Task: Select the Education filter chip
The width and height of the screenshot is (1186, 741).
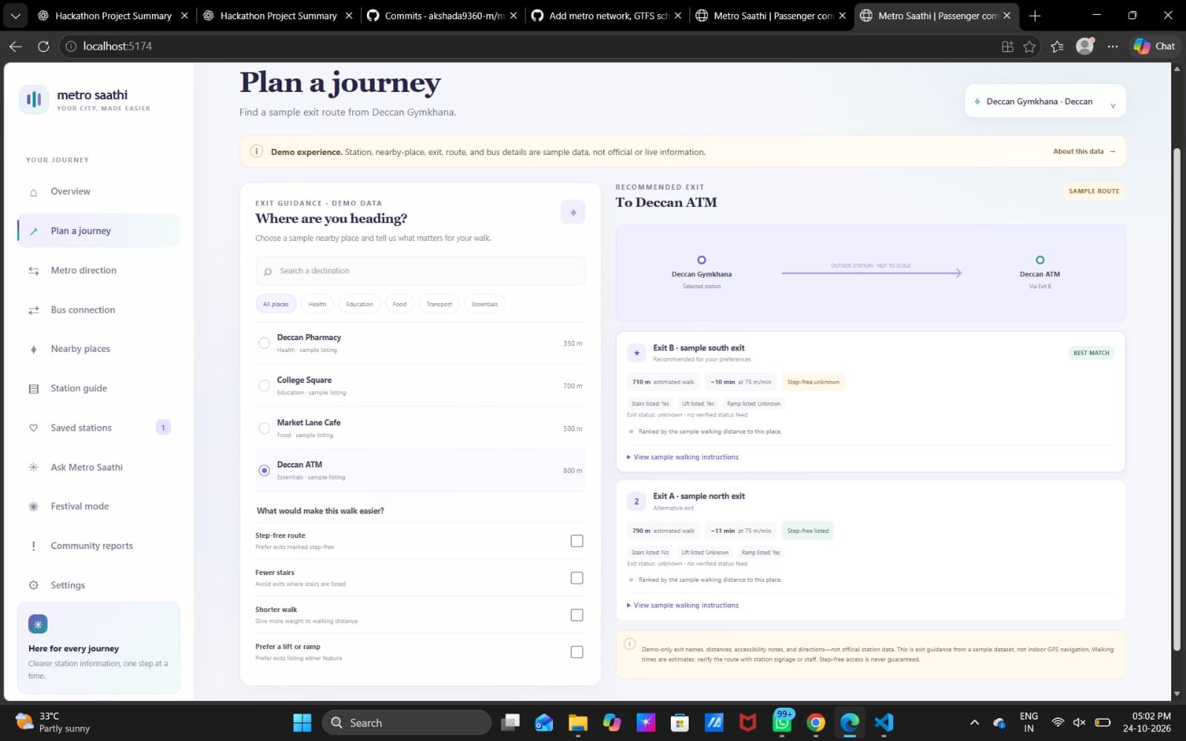Action: pyautogui.click(x=360, y=304)
